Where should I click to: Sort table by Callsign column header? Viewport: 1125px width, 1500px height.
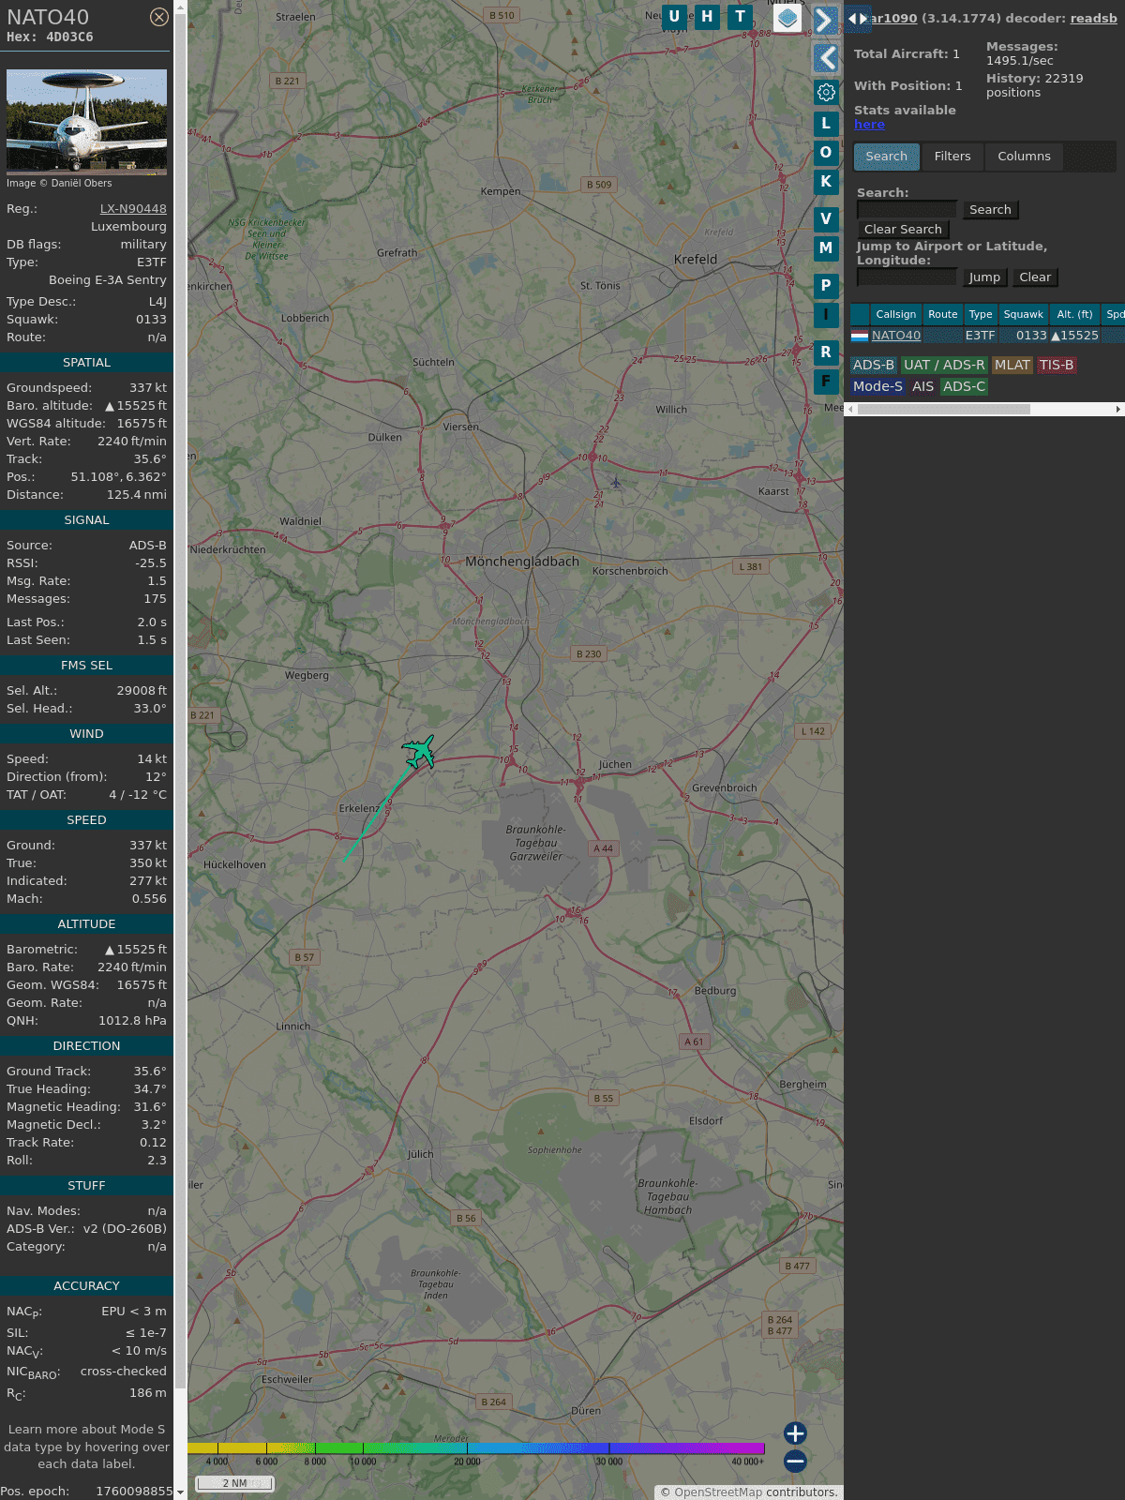895,314
